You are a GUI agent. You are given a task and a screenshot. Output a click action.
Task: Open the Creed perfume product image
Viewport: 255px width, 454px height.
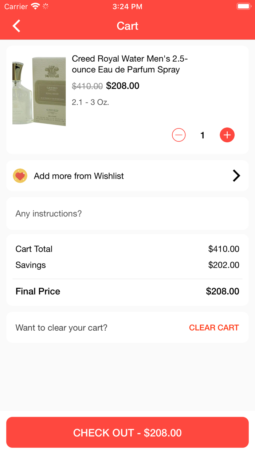[39, 91]
